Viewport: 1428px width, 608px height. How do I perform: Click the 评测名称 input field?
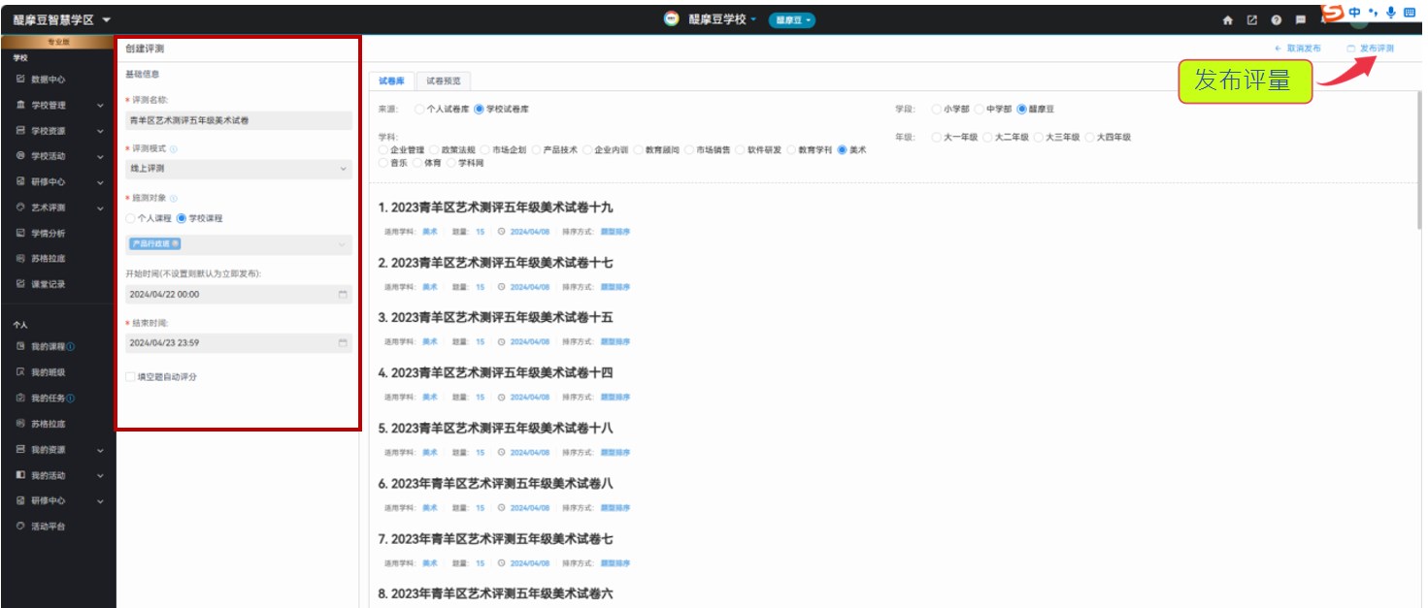pos(239,120)
